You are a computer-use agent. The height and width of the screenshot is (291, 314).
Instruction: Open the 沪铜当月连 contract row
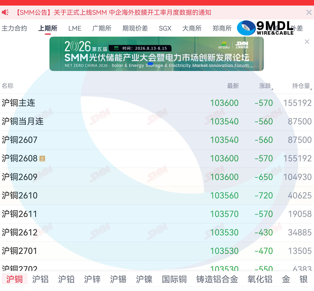tap(157, 121)
